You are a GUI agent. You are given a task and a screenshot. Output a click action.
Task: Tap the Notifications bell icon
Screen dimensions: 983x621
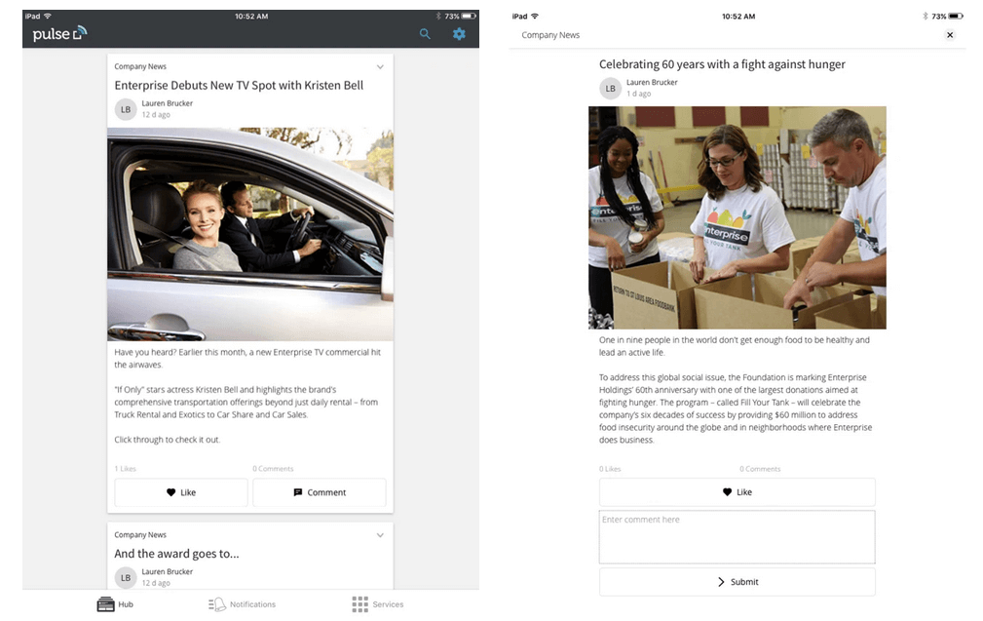click(216, 604)
